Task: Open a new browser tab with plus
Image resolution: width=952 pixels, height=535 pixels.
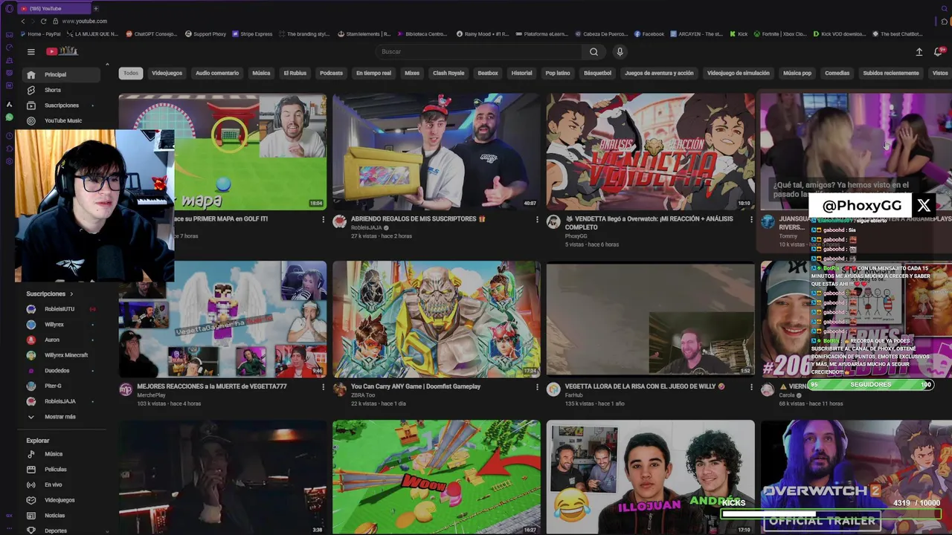Action: click(95, 8)
